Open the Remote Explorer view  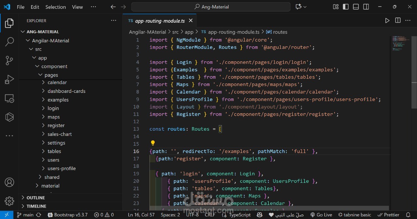[x=9, y=98]
